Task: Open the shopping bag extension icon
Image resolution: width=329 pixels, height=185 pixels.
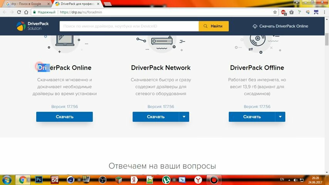Action: click(x=292, y=12)
